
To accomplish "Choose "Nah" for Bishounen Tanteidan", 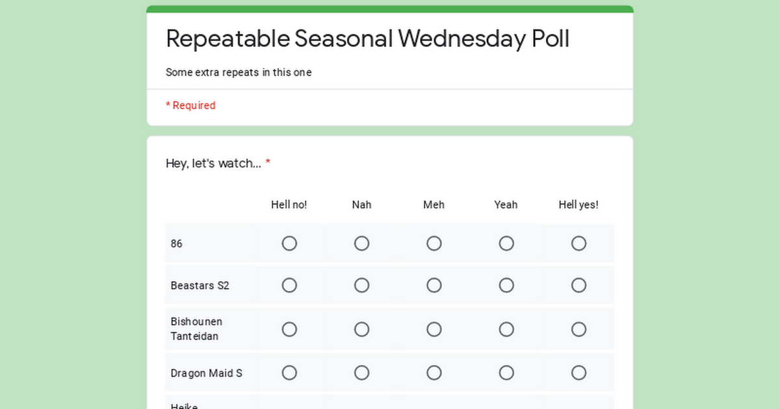I will click(361, 329).
